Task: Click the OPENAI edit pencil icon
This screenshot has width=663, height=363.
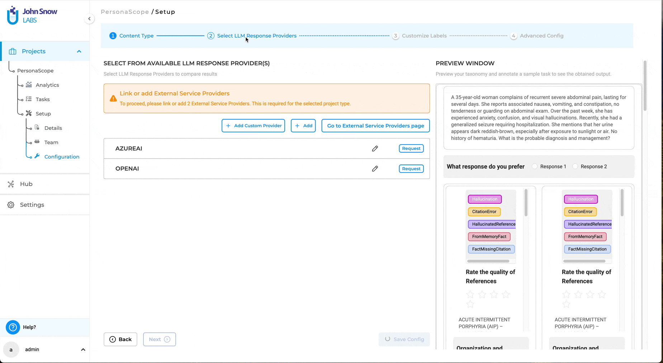Action: tap(375, 169)
